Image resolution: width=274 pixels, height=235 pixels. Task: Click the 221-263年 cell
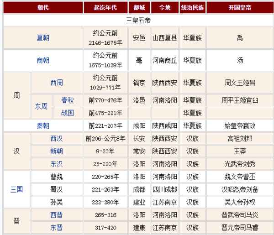point(105,189)
